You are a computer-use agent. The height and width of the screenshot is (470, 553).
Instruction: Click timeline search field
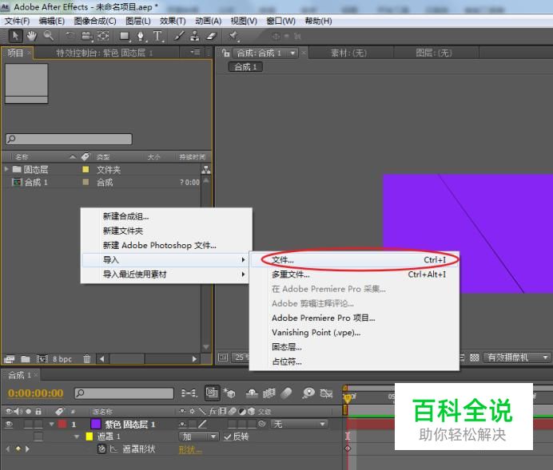tap(124, 393)
